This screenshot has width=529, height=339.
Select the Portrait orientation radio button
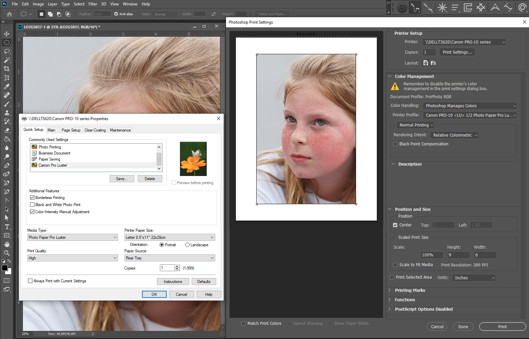(162, 245)
